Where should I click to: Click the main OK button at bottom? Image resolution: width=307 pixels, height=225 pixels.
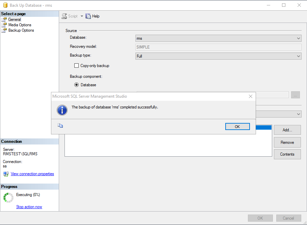(260, 218)
